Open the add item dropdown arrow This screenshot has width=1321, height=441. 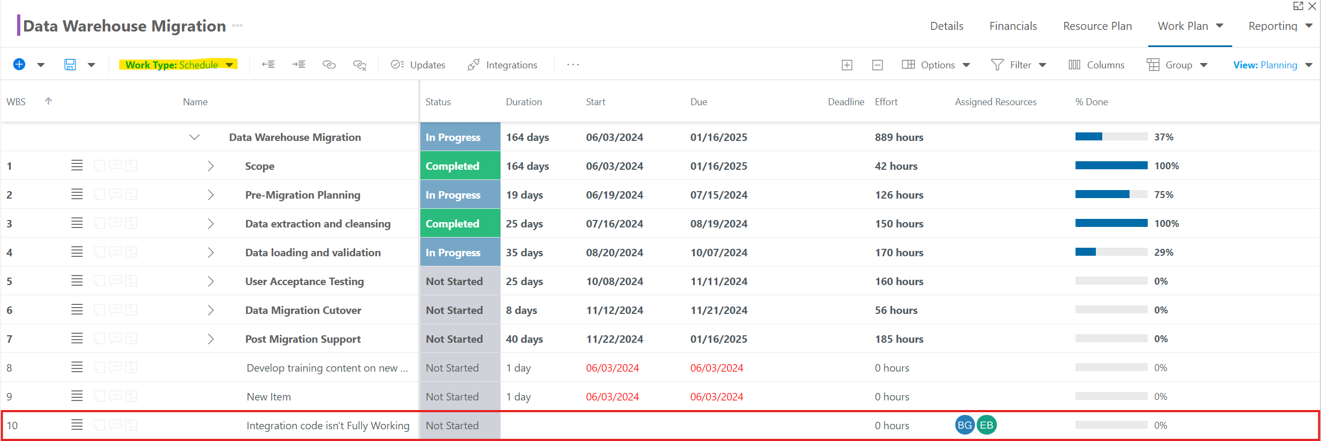41,65
